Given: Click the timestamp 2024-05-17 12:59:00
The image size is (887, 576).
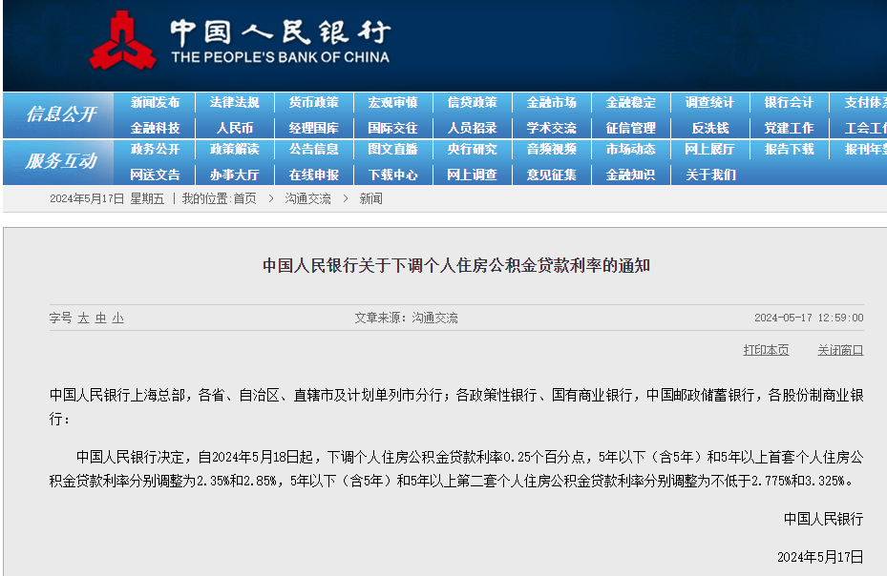Looking at the screenshot, I should tap(809, 319).
